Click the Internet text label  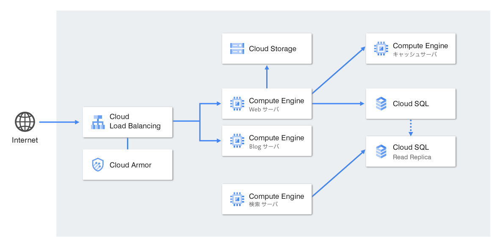tap(25, 140)
